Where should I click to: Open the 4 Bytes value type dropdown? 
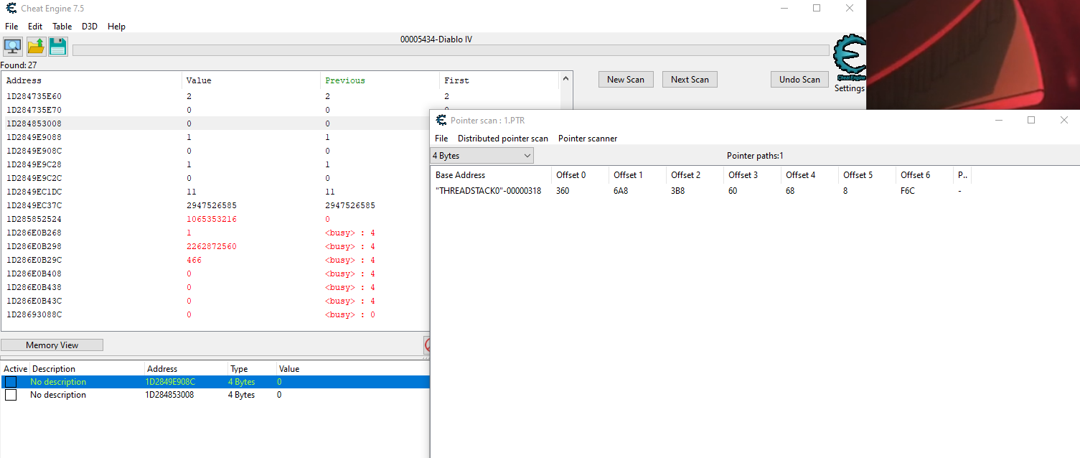click(482, 156)
